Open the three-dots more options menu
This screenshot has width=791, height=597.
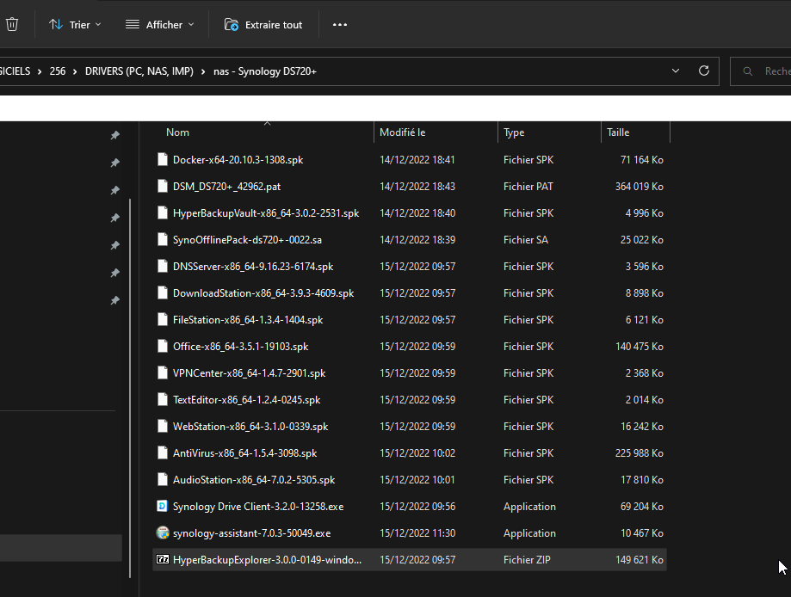point(340,25)
